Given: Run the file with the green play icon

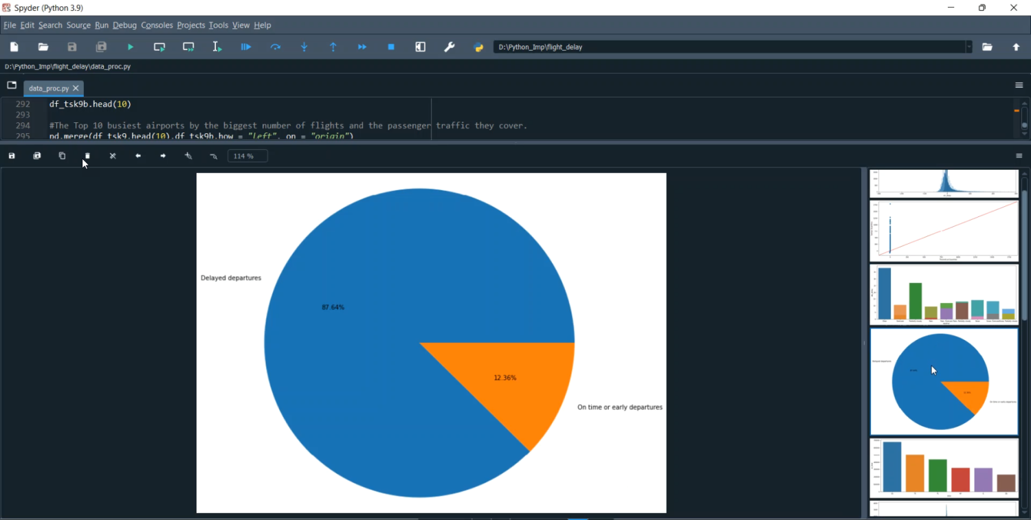Looking at the screenshot, I should [x=131, y=47].
